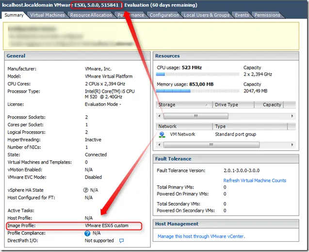Click the '2 CPUs x 2,394 GHz' CPU Cores value
309x252 pixels.
(x=105, y=84)
